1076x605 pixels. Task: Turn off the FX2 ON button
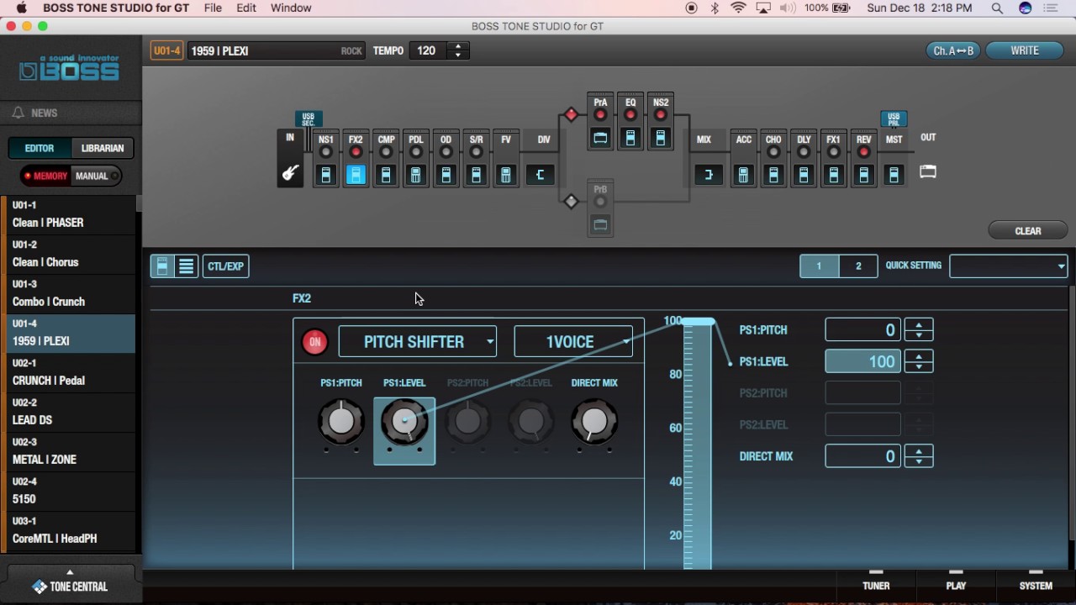(314, 342)
